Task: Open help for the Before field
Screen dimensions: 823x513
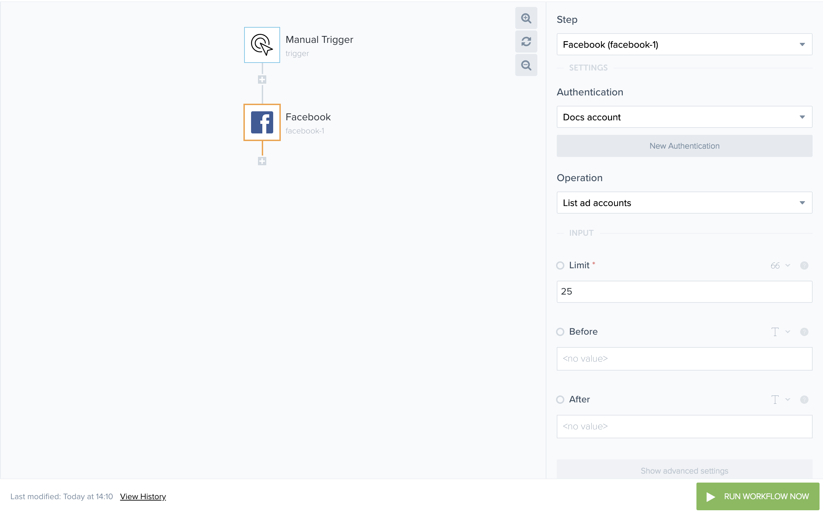Action: click(x=804, y=332)
